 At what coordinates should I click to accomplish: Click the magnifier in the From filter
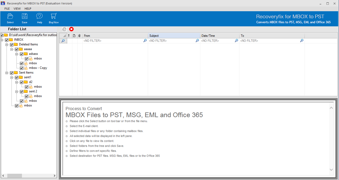145,41
